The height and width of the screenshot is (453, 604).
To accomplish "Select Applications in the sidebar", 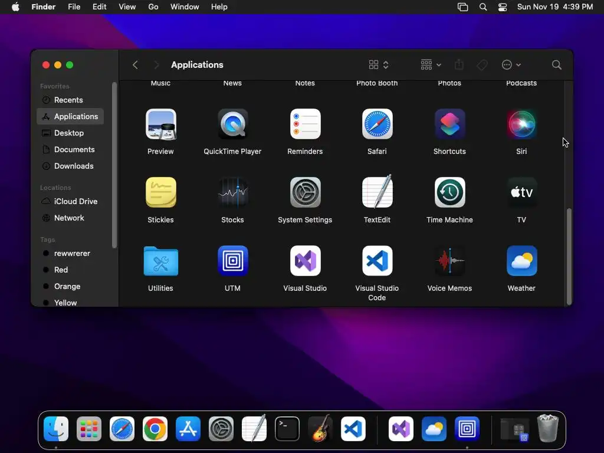I will click(70, 116).
